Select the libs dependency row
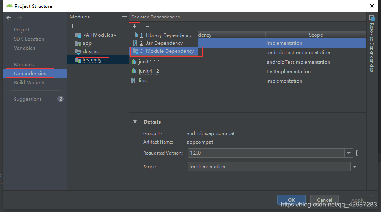381x212 pixels. [x=248, y=81]
